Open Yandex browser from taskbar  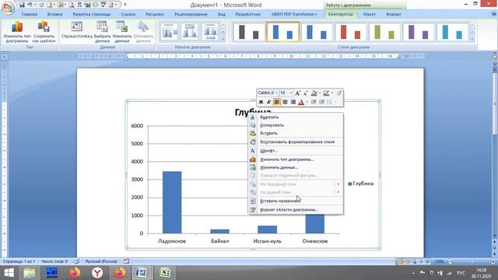(x=97, y=273)
